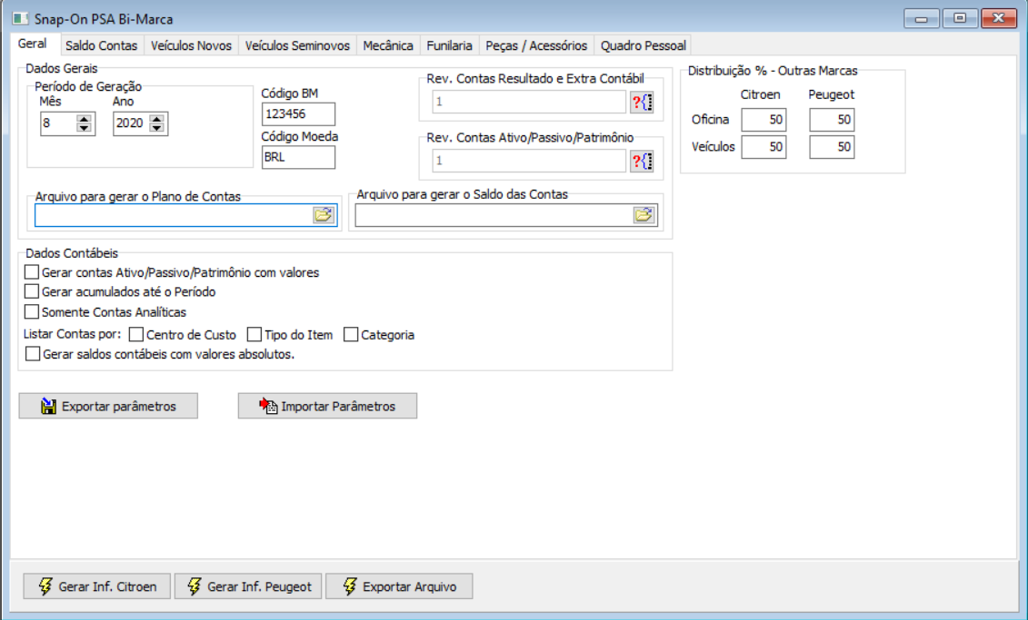Click the Oficina Peugeot percentage field

click(832, 120)
